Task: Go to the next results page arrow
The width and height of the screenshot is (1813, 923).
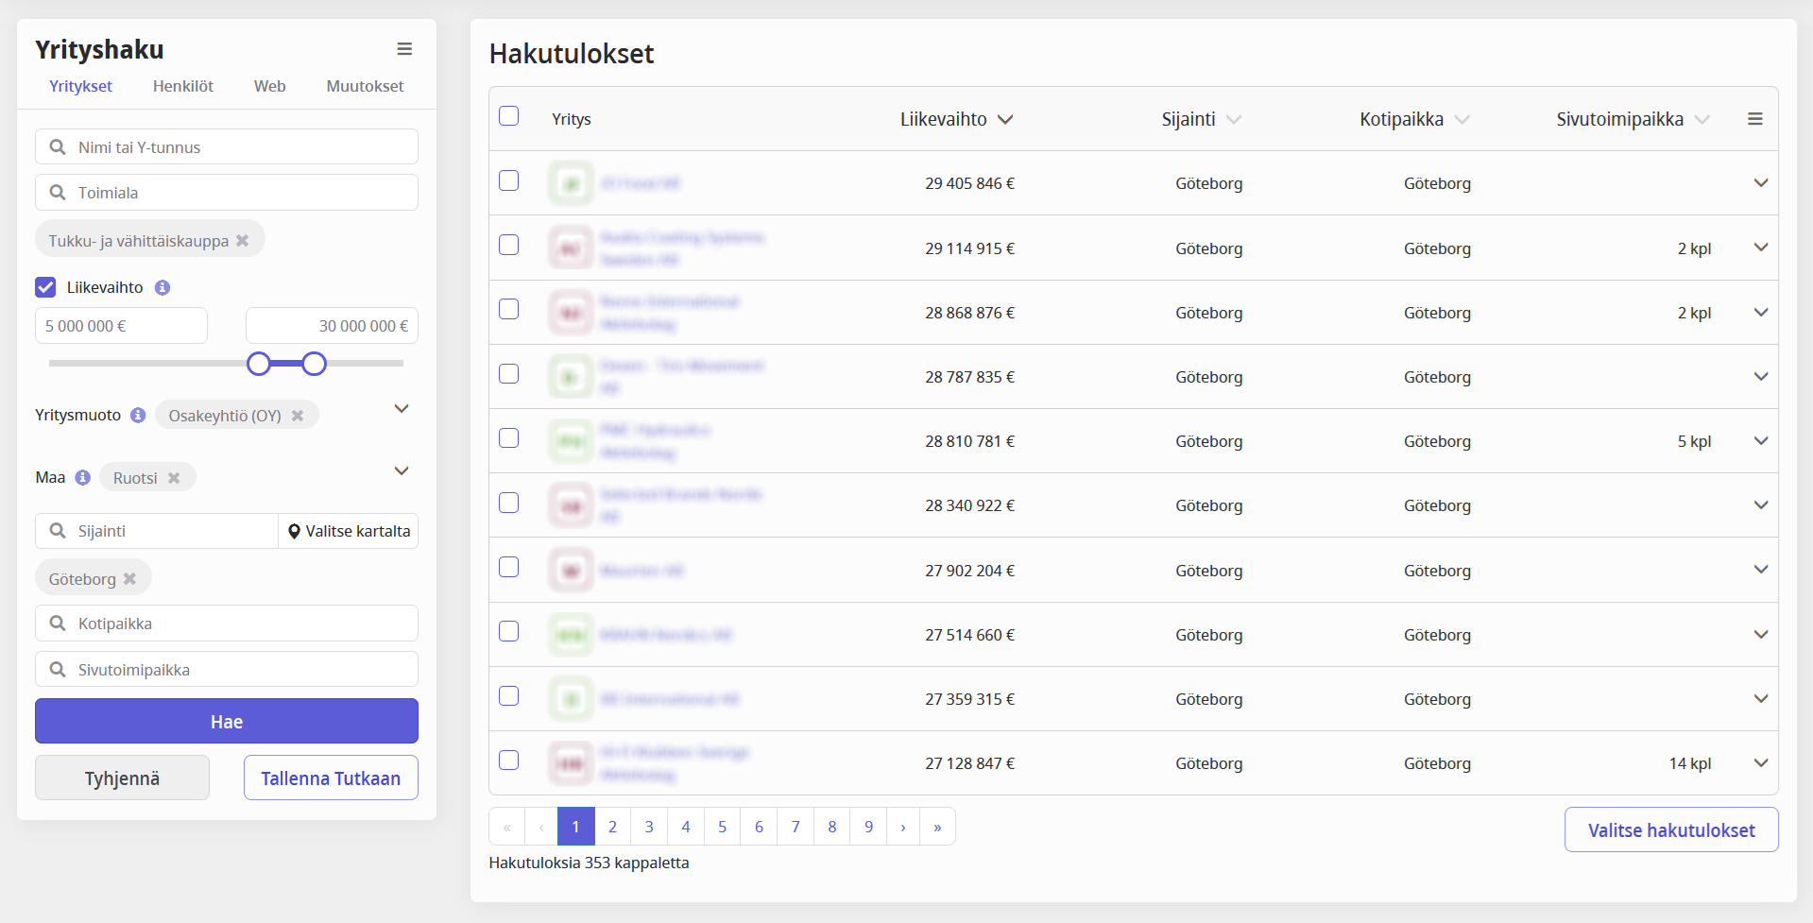Action: (903, 827)
